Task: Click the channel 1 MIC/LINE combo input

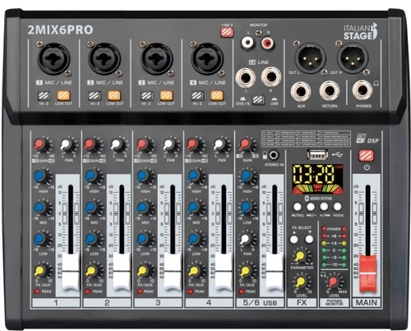Action: pyautogui.click(x=53, y=58)
